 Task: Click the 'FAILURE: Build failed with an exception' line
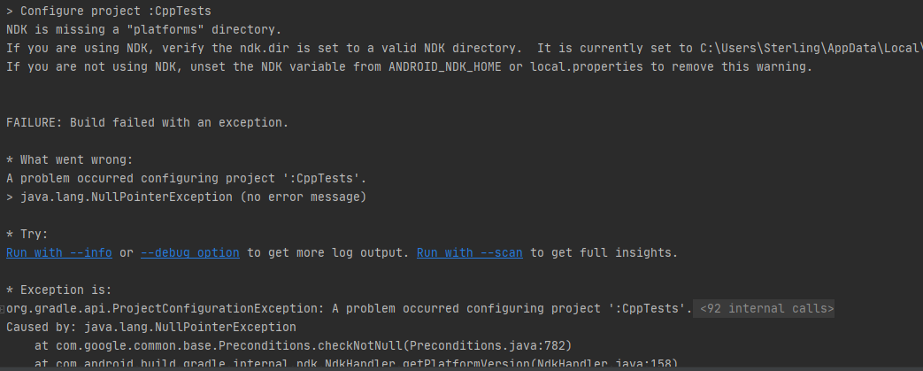tap(148, 122)
